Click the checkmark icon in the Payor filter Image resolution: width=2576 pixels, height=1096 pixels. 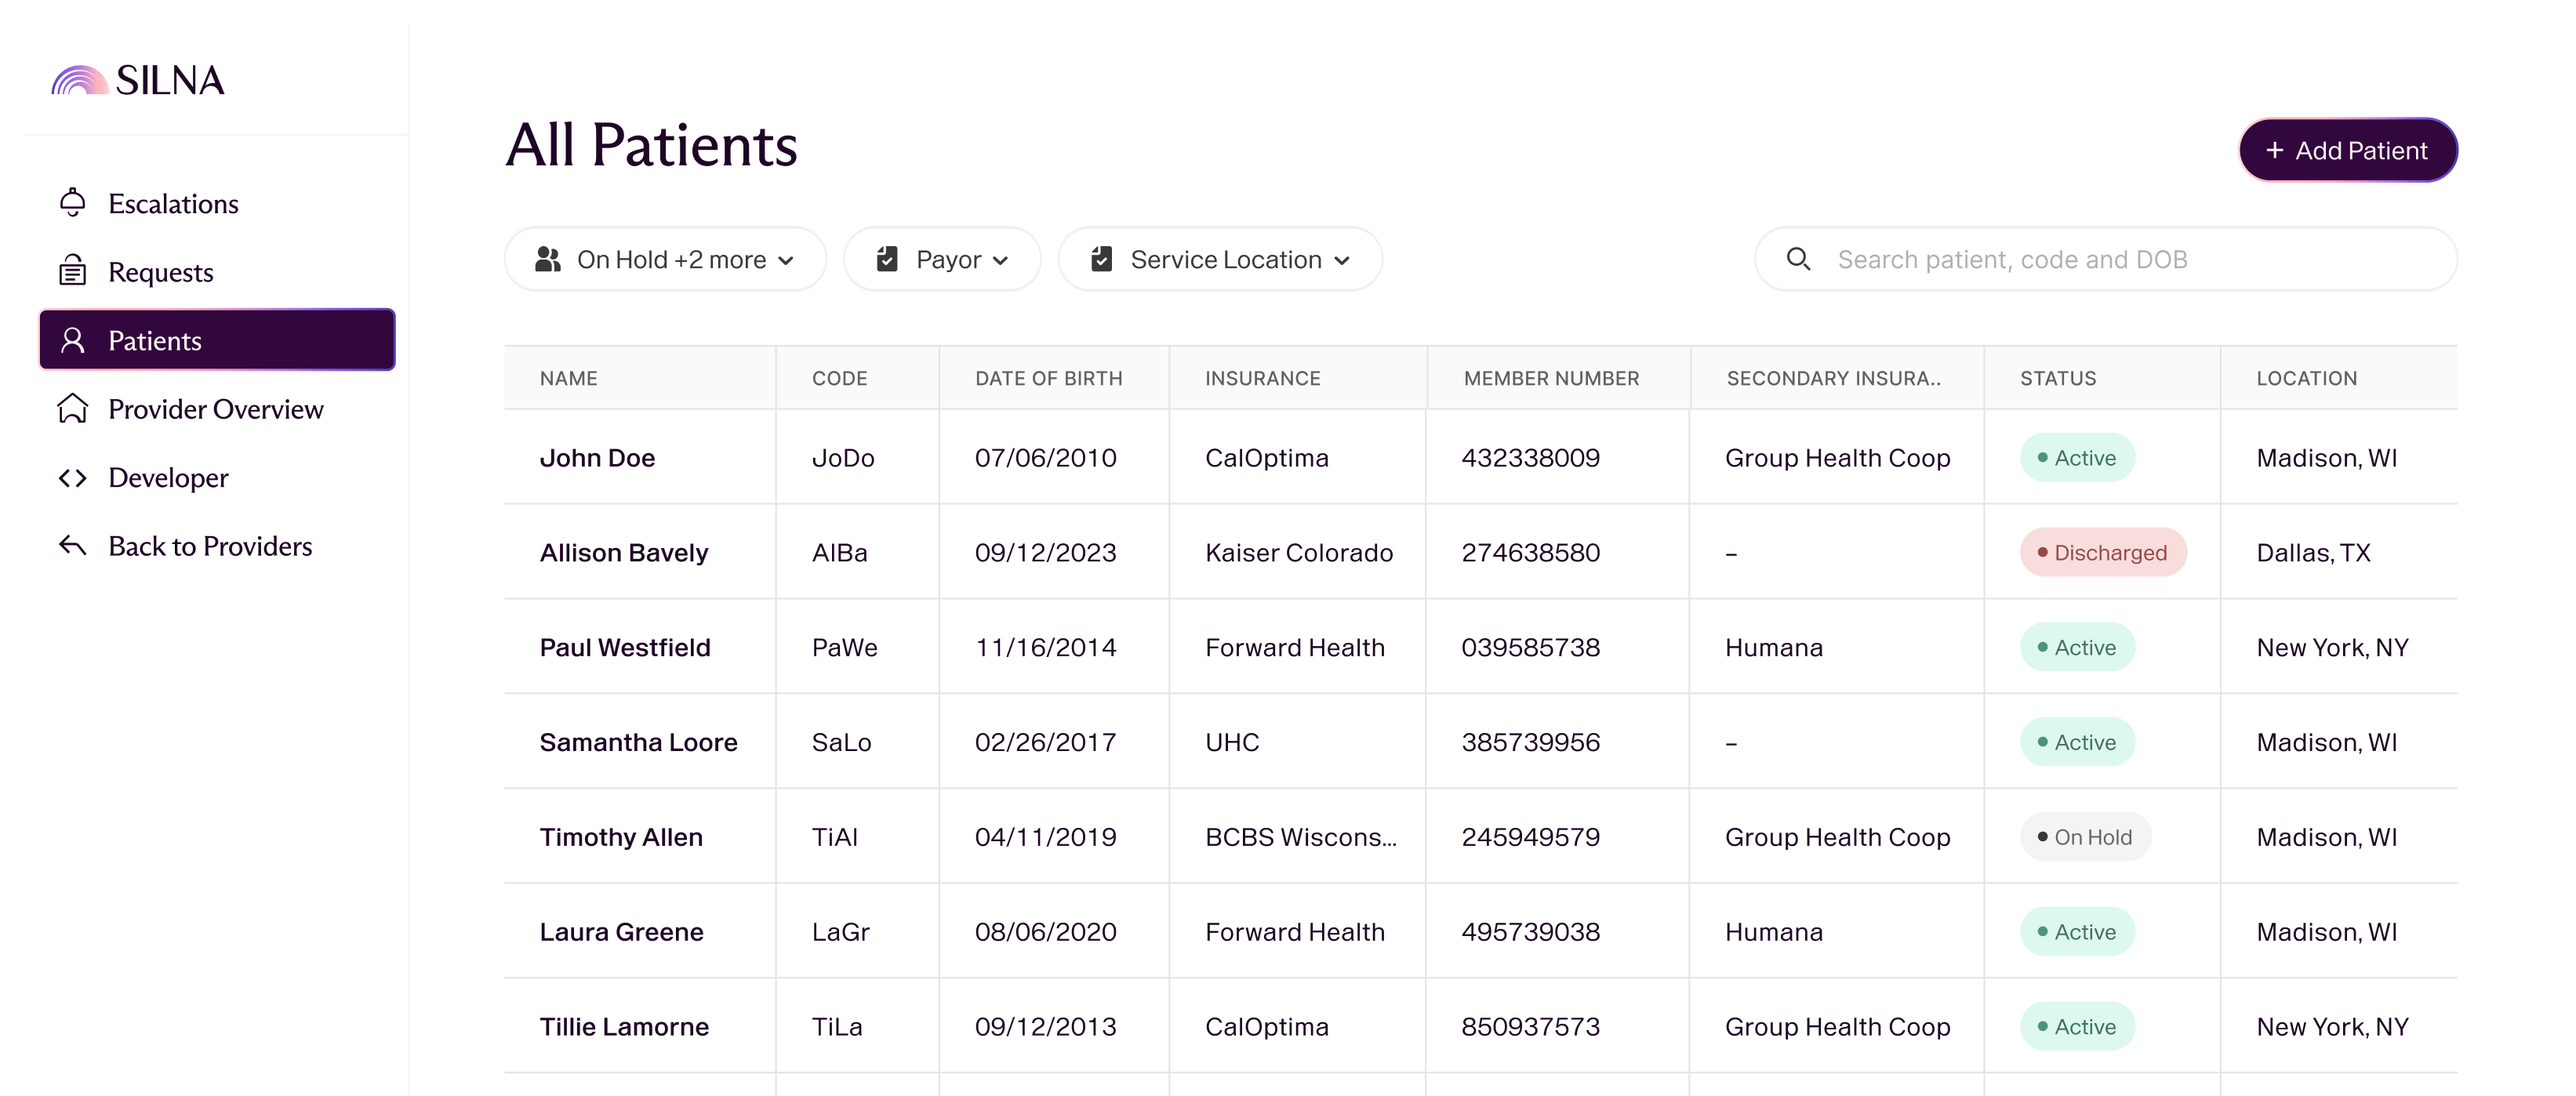[889, 259]
